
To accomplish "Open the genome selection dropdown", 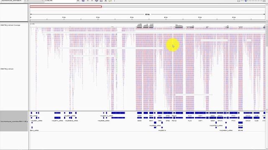I will [13, 1].
